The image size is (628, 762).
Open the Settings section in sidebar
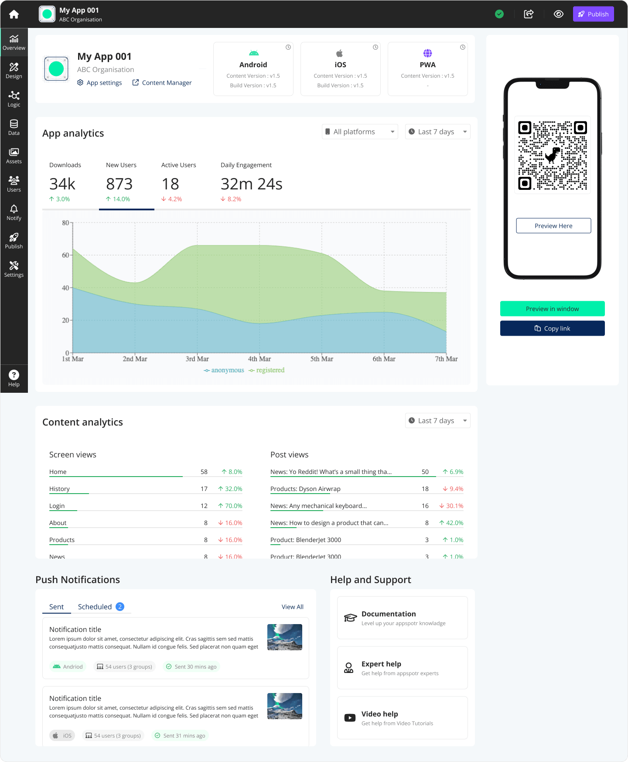pos(14,269)
